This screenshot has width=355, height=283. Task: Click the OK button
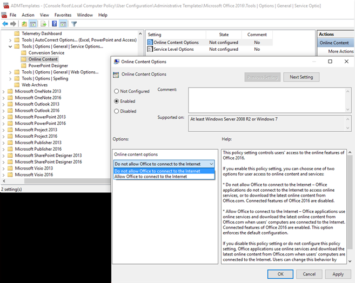coord(280,274)
